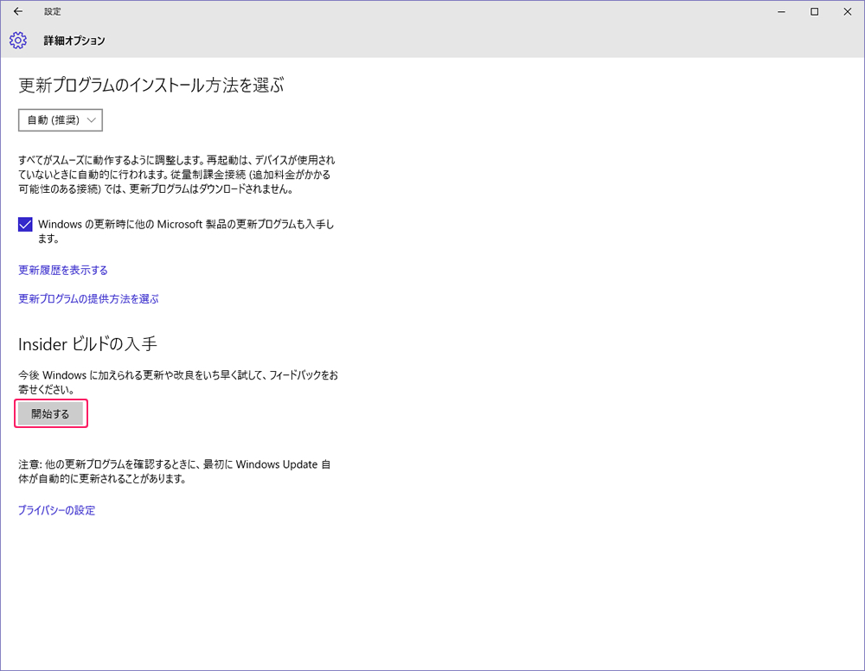The height and width of the screenshot is (671, 865).
Task: Click the すべてがスムーズに動作する description paragraph
Action: pyautogui.click(x=176, y=174)
